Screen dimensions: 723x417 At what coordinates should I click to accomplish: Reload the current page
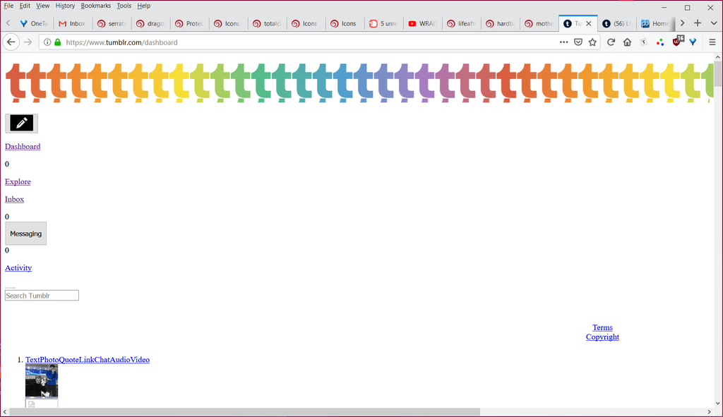coord(611,42)
